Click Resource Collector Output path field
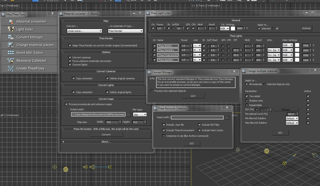The height and width of the screenshot is (186, 320). 197,117
